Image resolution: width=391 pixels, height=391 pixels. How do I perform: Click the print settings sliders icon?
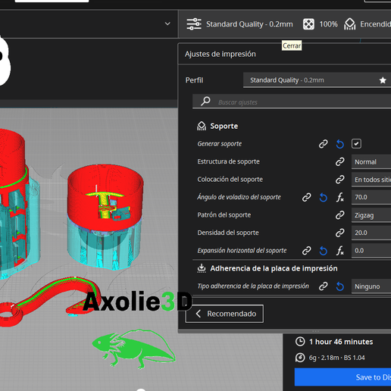point(194,24)
